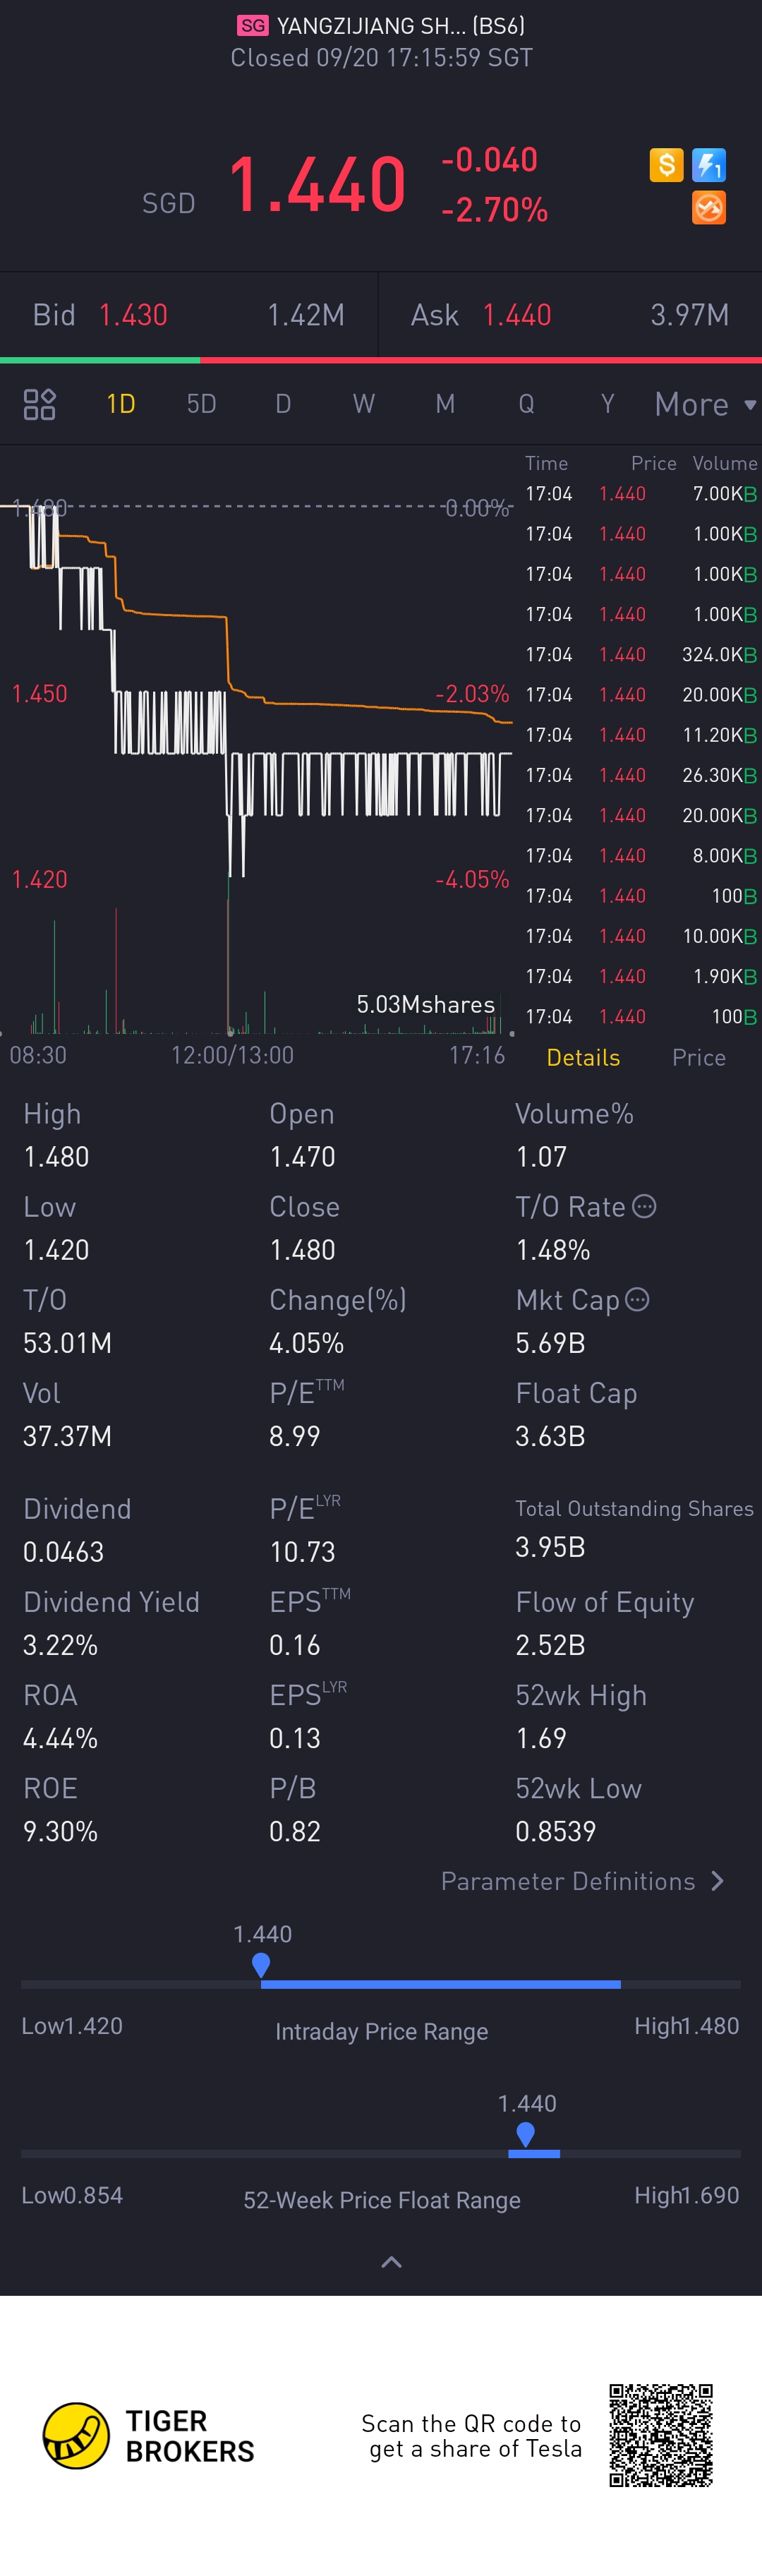Tap the Ask 1.440 price cell
The width and height of the screenshot is (762, 2576).
516,315
